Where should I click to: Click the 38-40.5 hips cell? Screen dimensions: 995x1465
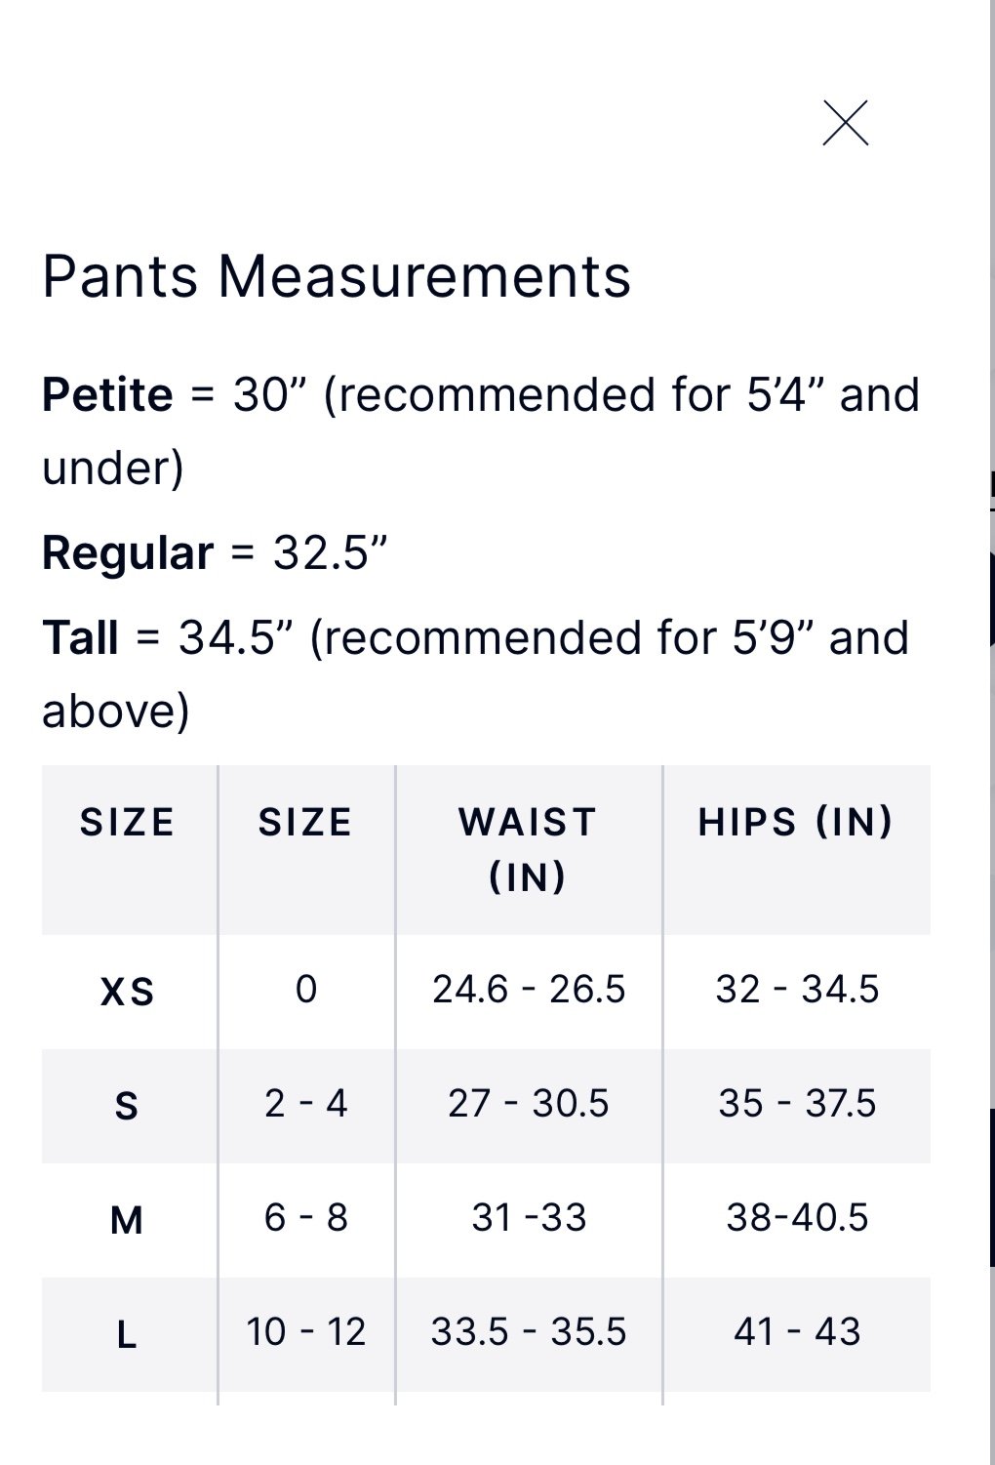click(x=797, y=1218)
